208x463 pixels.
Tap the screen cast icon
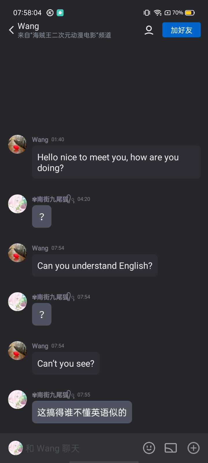(171, 448)
